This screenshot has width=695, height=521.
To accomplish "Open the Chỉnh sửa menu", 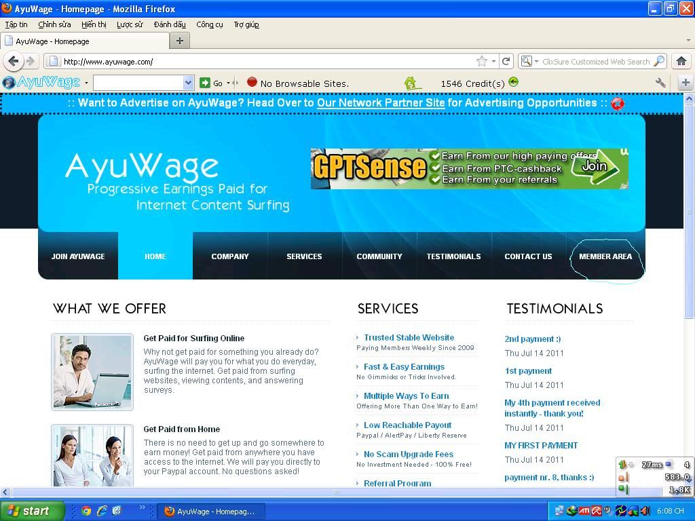I will coord(54,24).
